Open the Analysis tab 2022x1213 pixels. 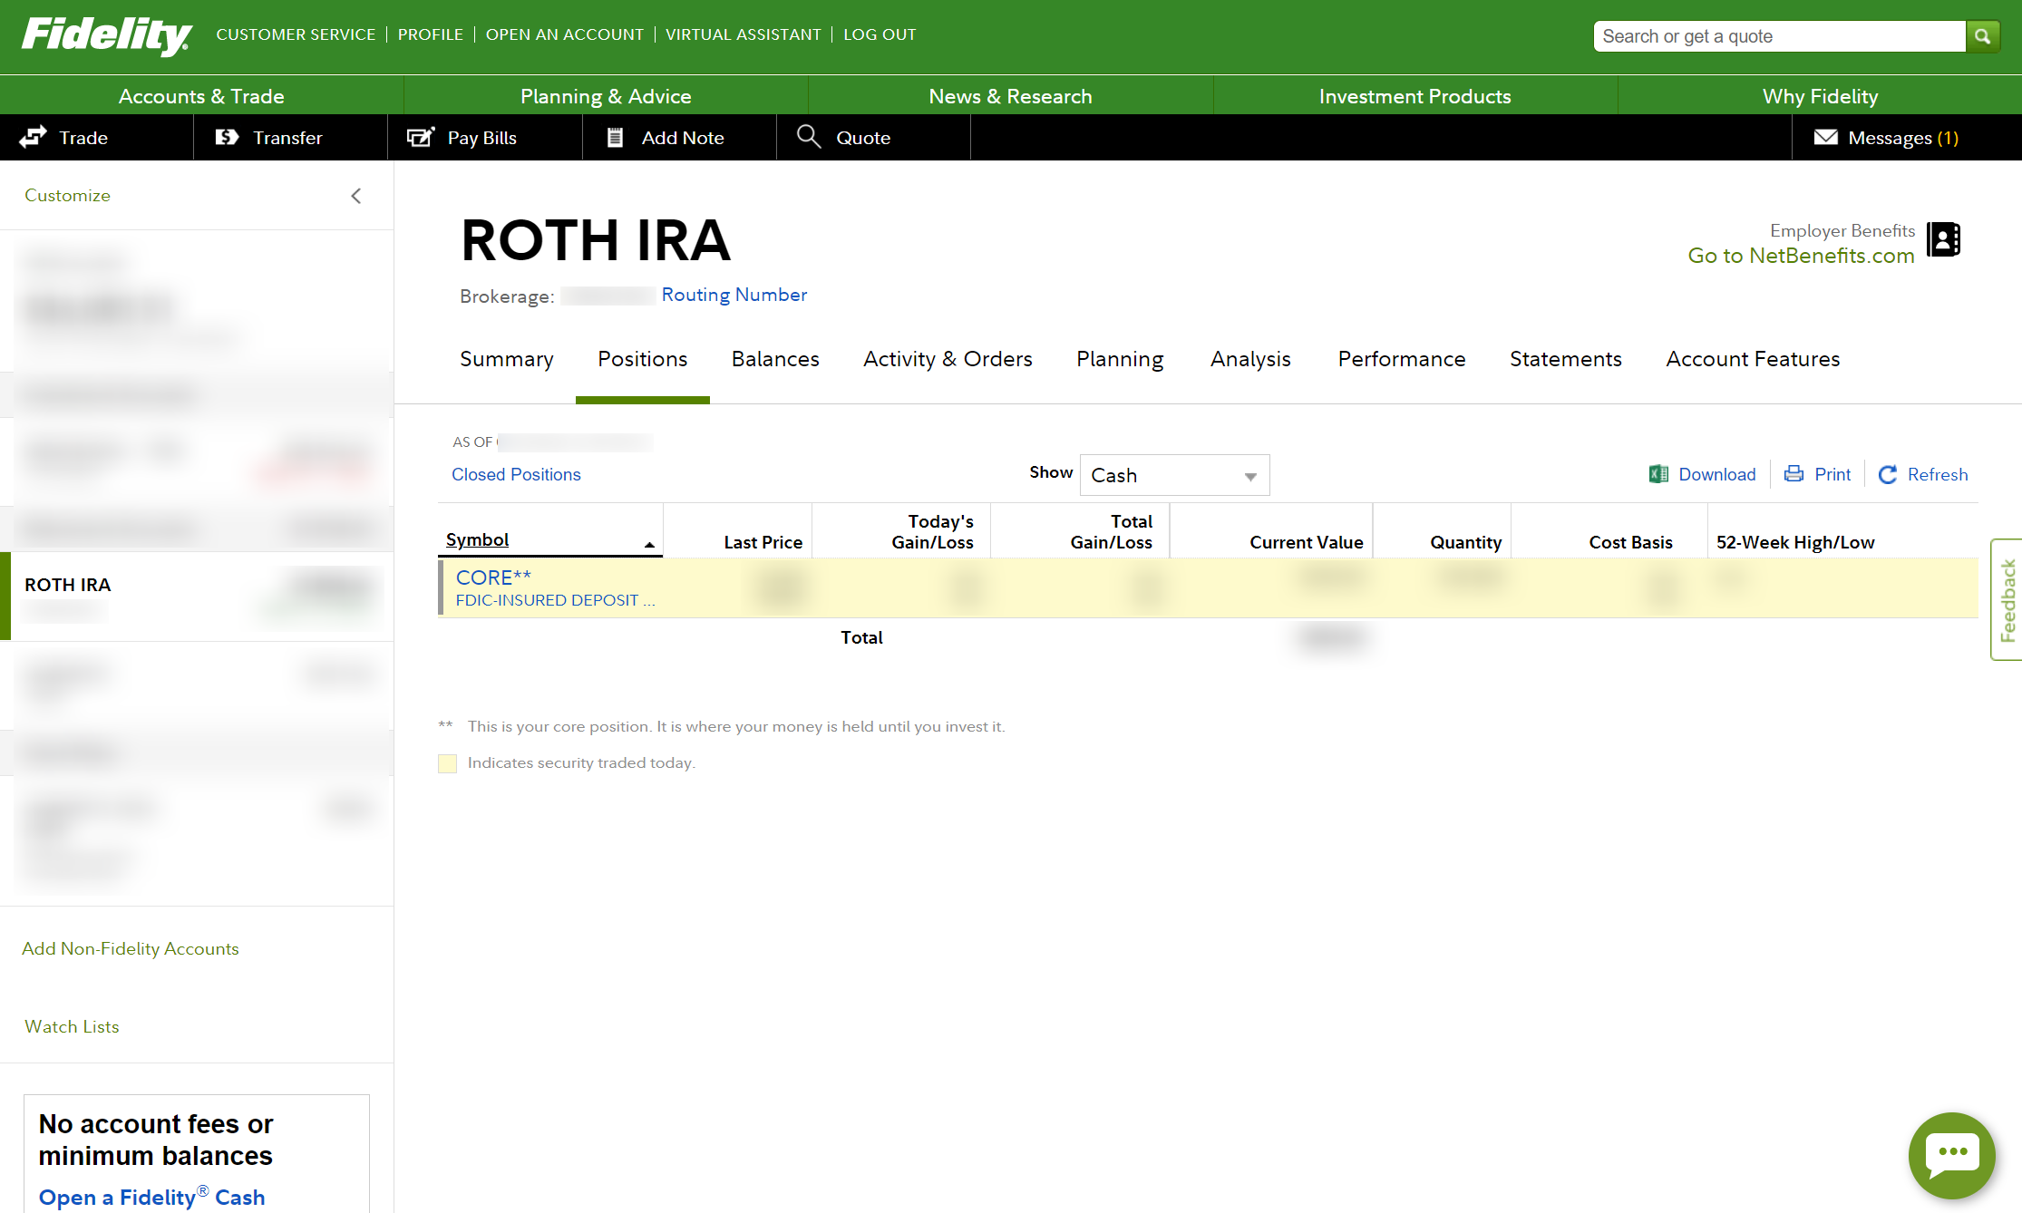tap(1250, 359)
